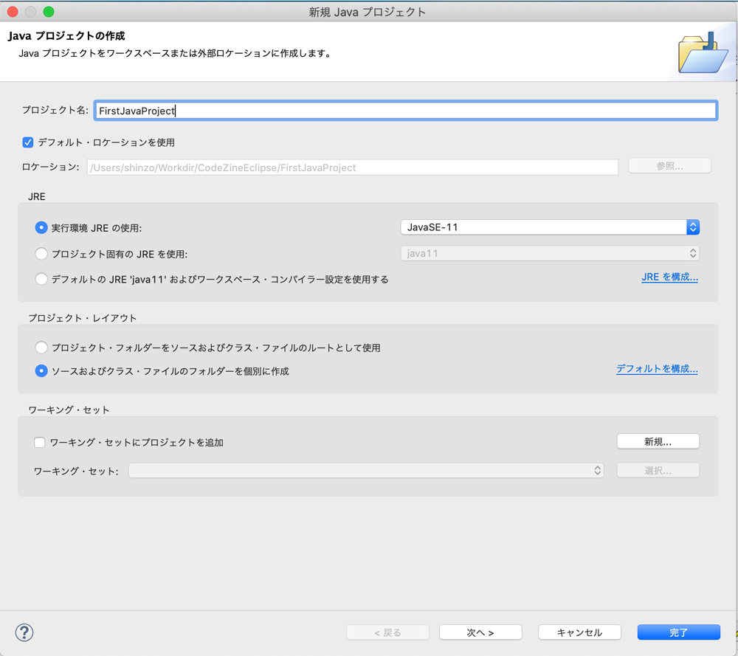Choose project folder as source root radio
The height and width of the screenshot is (656, 738).
pos(41,348)
